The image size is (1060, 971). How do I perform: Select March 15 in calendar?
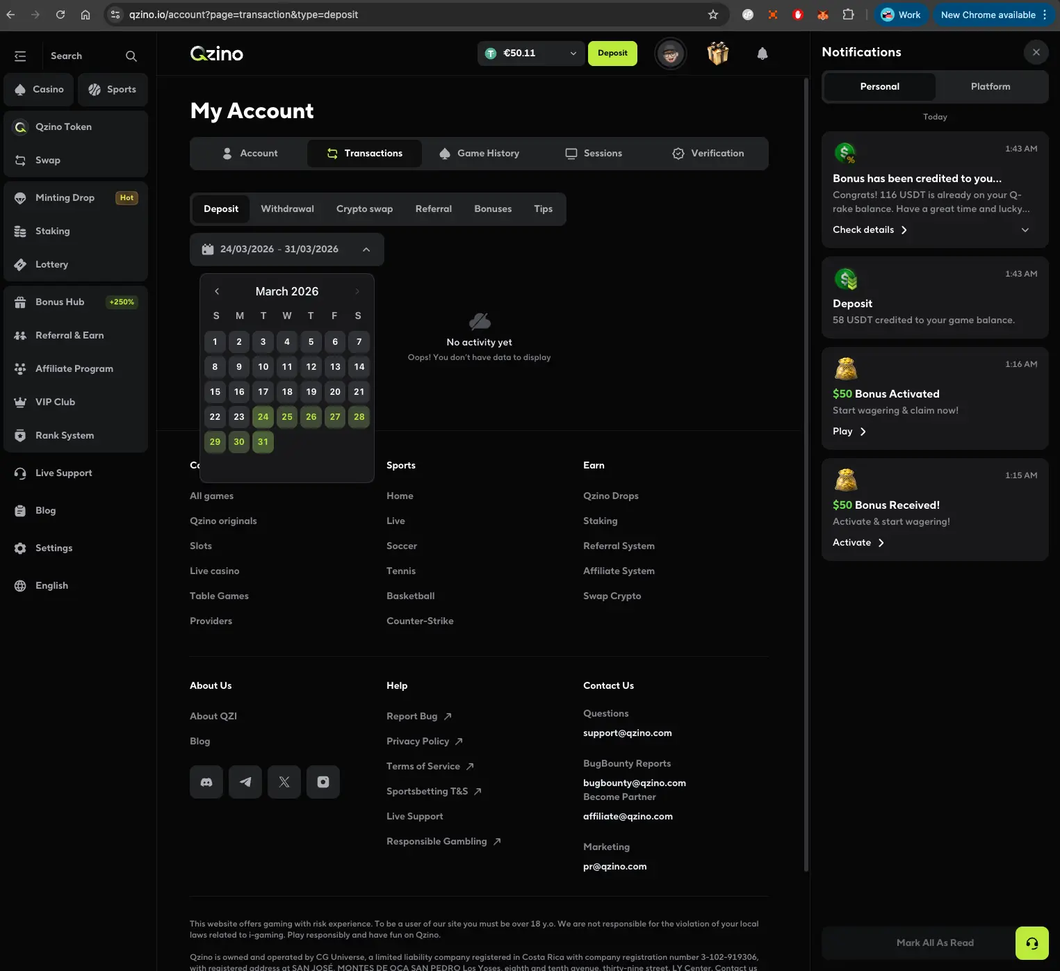tap(215, 392)
